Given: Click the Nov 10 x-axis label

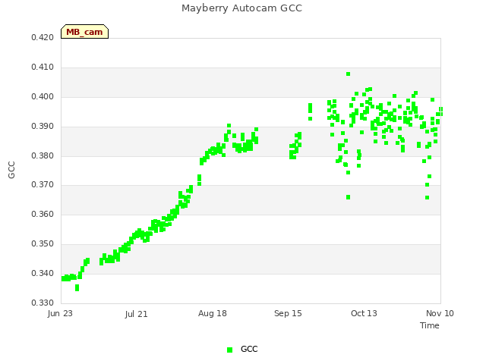Looking at the screenshot, I should point(440,313).
